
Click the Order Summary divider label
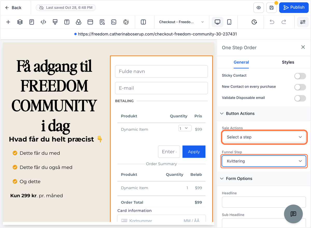click(161, 164)
